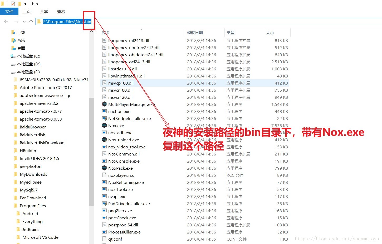This screenshot has height=244, width=382.
Task: Select BaiduNetdiskDownload folder in tree
Action: pos(42,143)
